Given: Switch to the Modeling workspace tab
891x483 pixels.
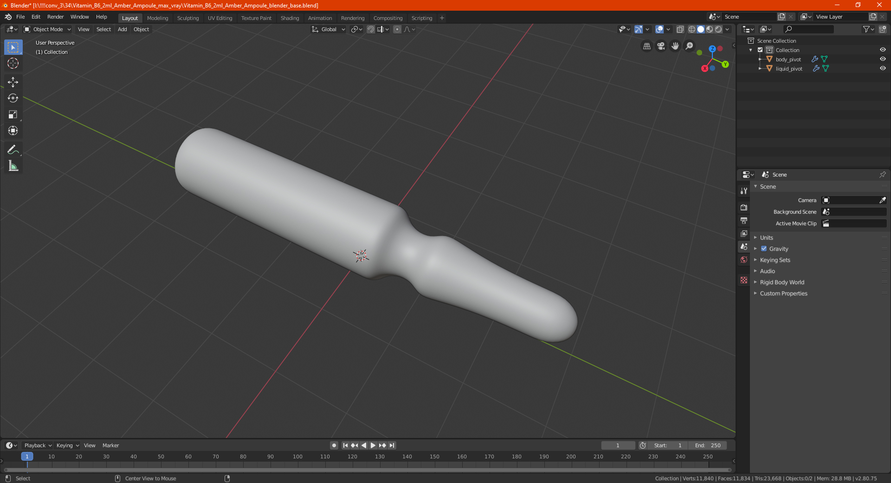Looking at the screenshot, I should click(157, 18).
